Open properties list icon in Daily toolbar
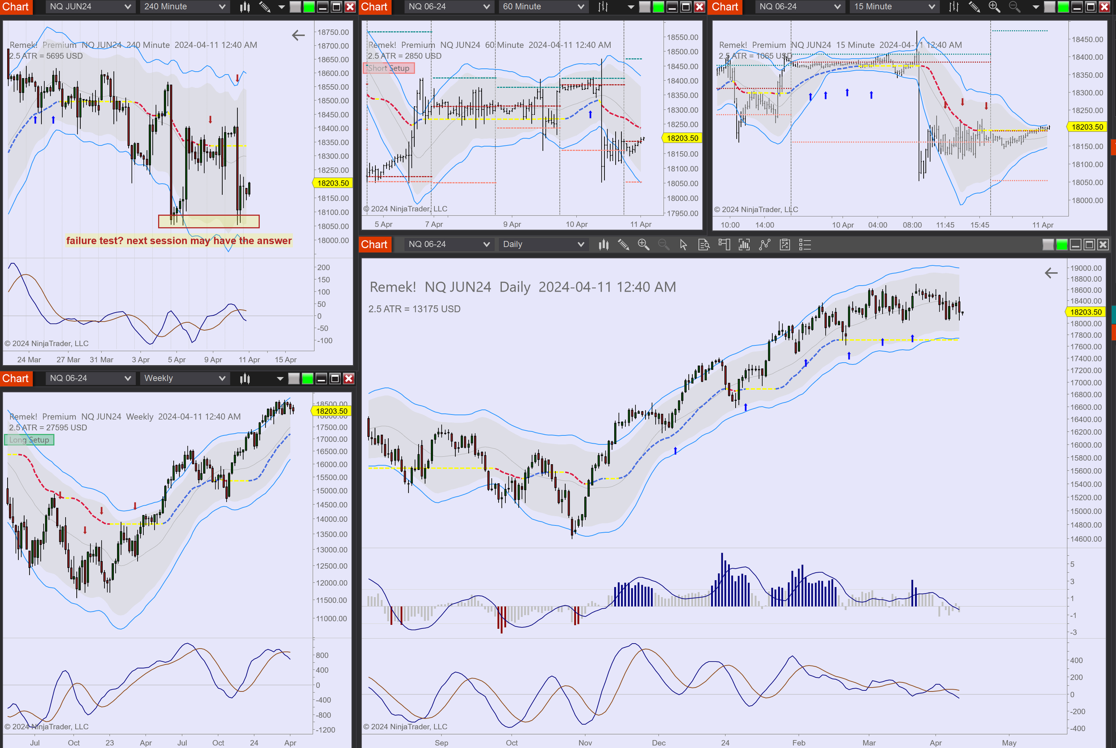Viewport: 1116px width, 748px height. click(x=805, y=245)
